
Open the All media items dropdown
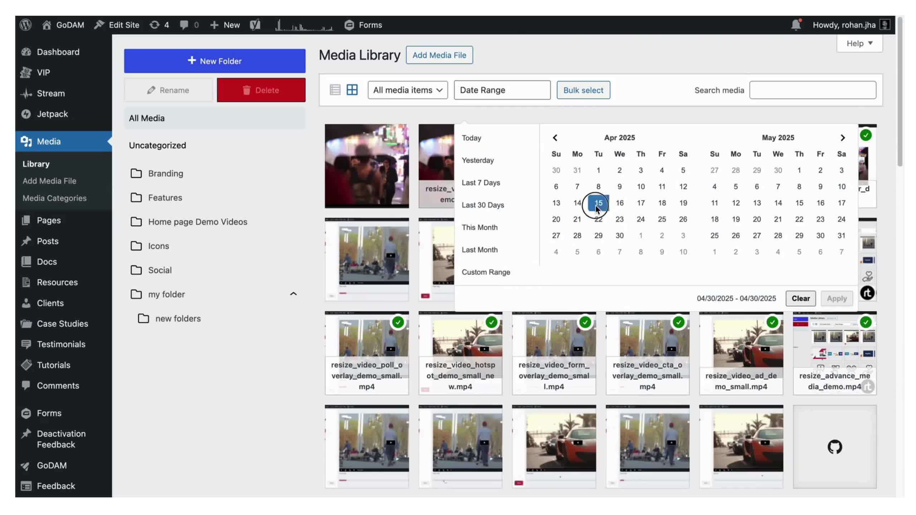click(x=408, y=90)
